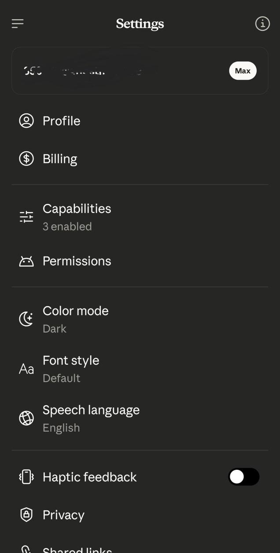Viewport: 280px width, 553px height.
Task: Tap the phone vibration icon beside Haptic feedback
Action: point(26,477)
